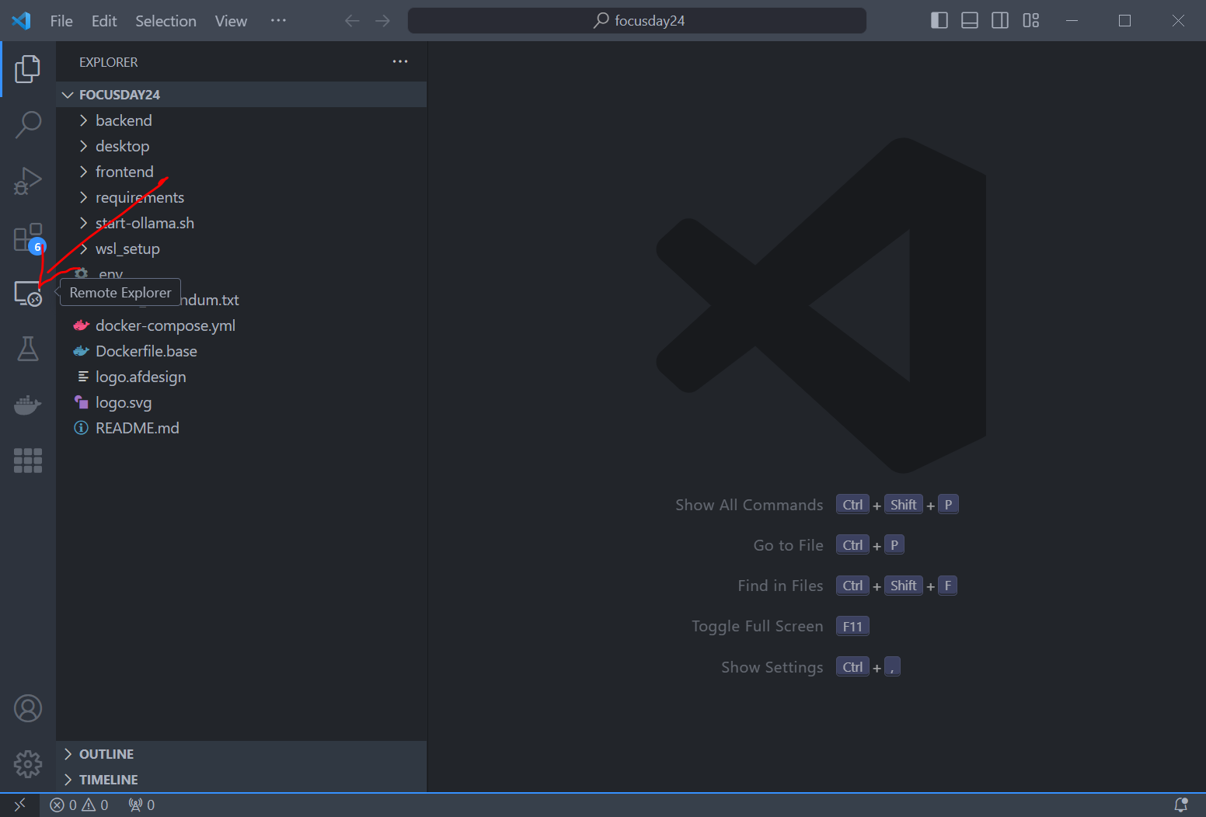Image resolution: width=1206 pixels, height=817 pixels.
Task: Open the Explorer view in activity bar
Action: click(28, 69)
